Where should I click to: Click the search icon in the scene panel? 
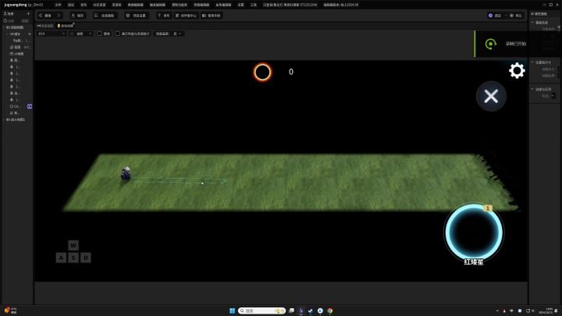click(x=5, y=21)
